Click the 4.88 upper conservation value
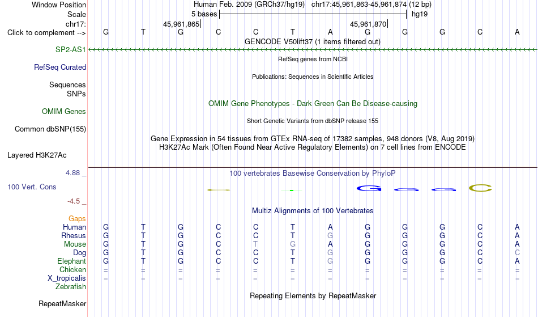This screenshot has width=538, height=317. pyautogui.click(x=73, y=173)
